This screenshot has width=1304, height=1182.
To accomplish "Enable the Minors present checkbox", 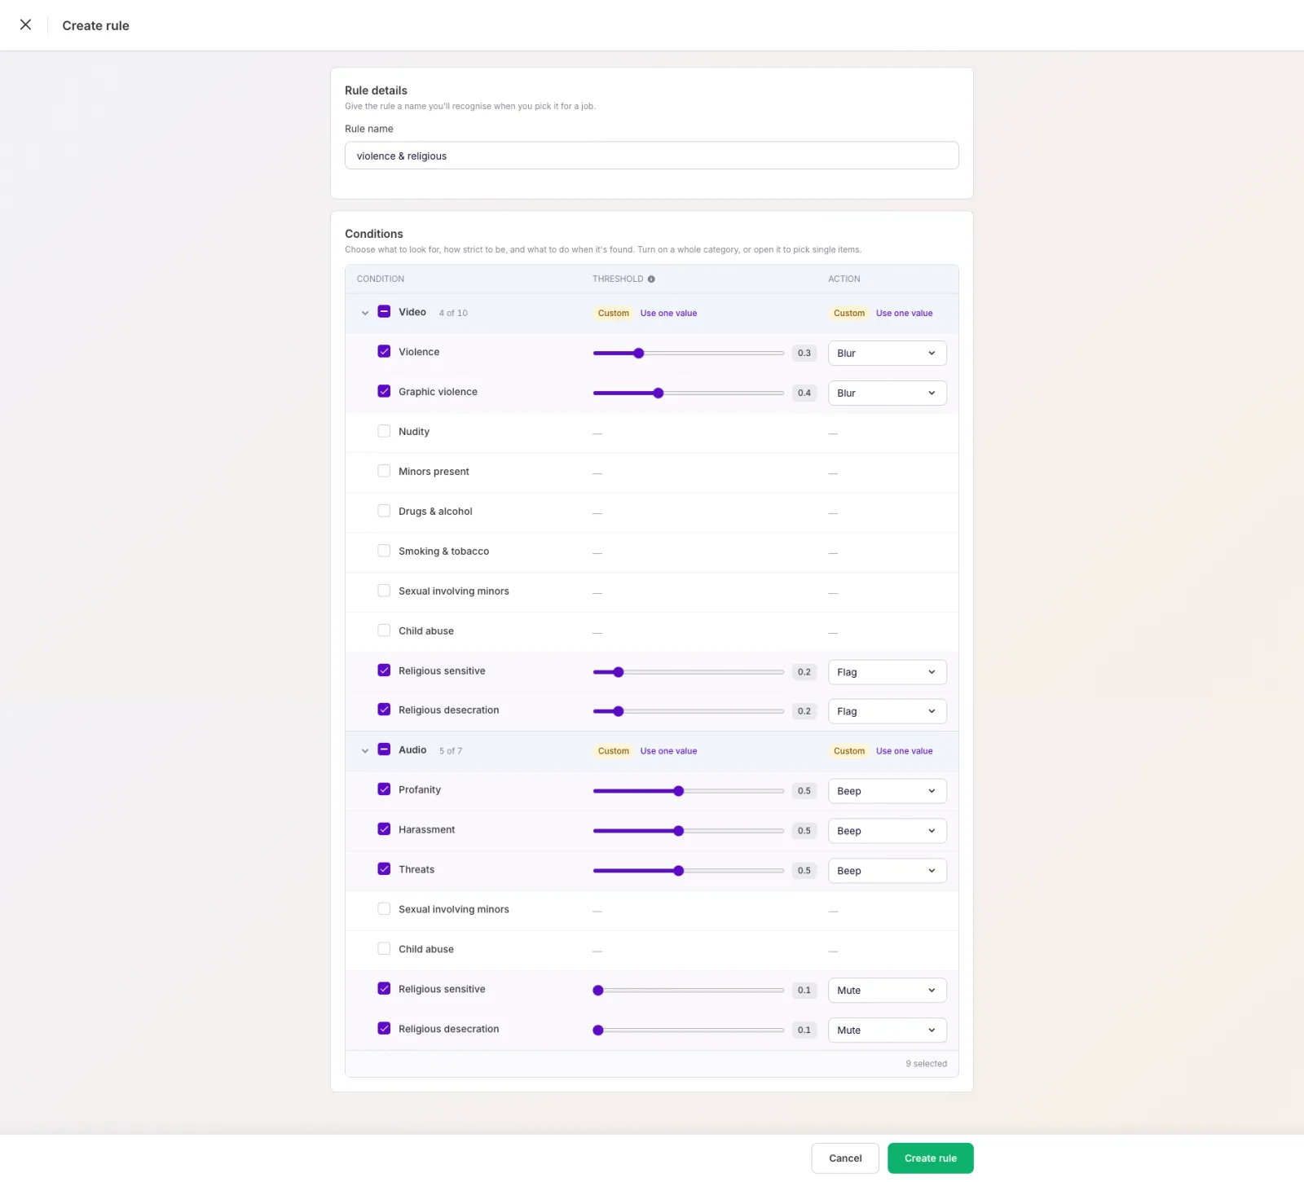I will click(384, 472).
